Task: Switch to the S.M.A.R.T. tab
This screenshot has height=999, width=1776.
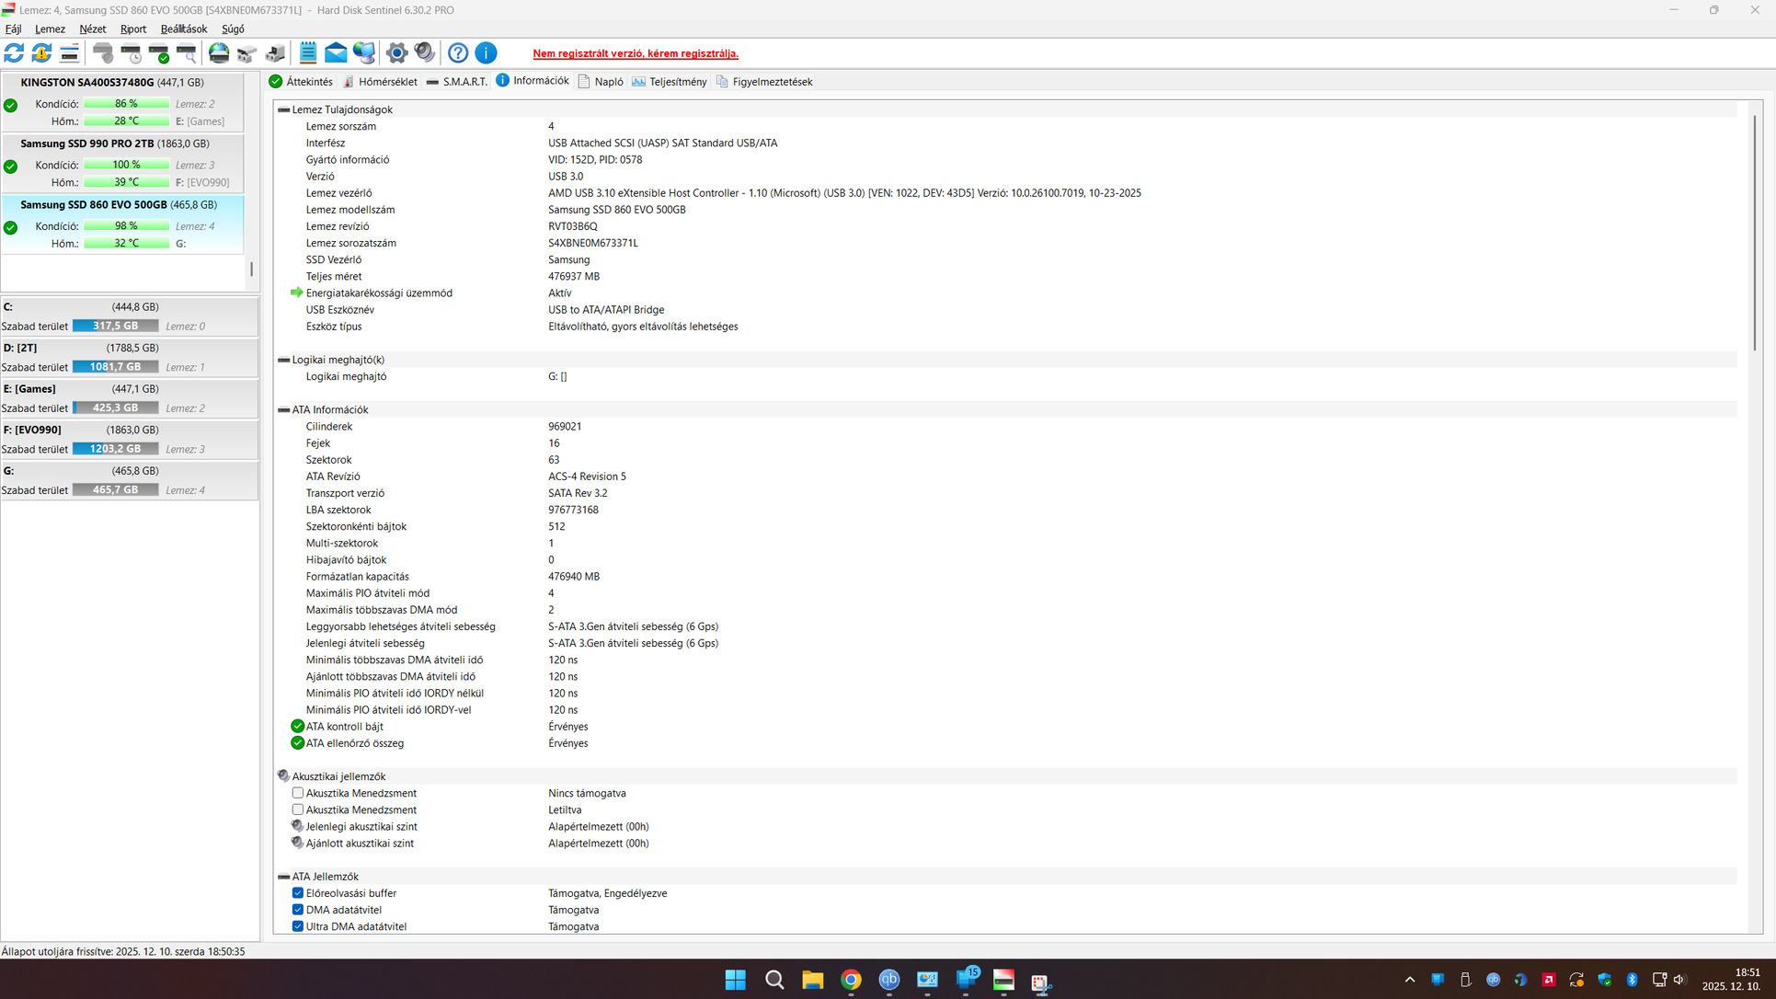Action: pyautogui.click(x=457, y=82)
